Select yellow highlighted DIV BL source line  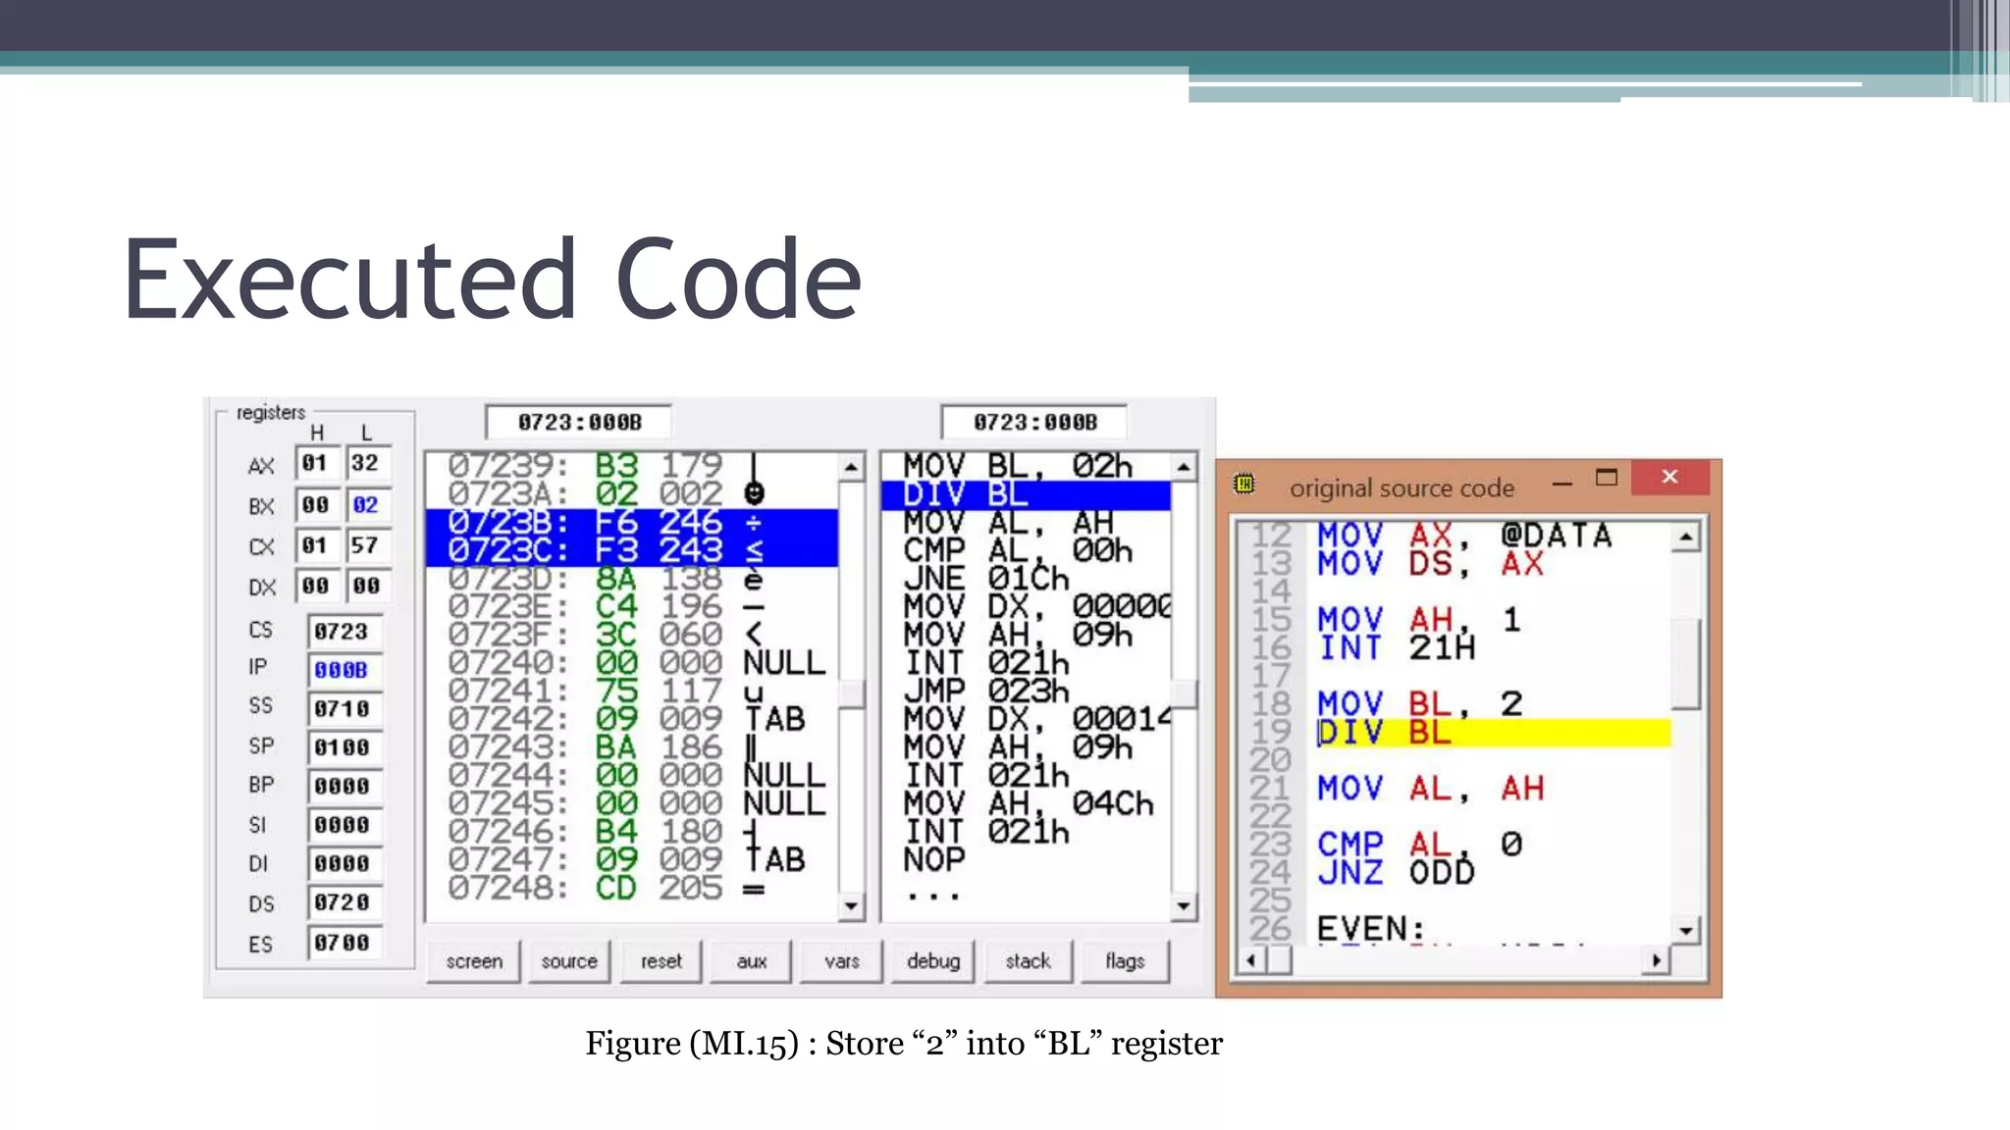(1492, 733)
